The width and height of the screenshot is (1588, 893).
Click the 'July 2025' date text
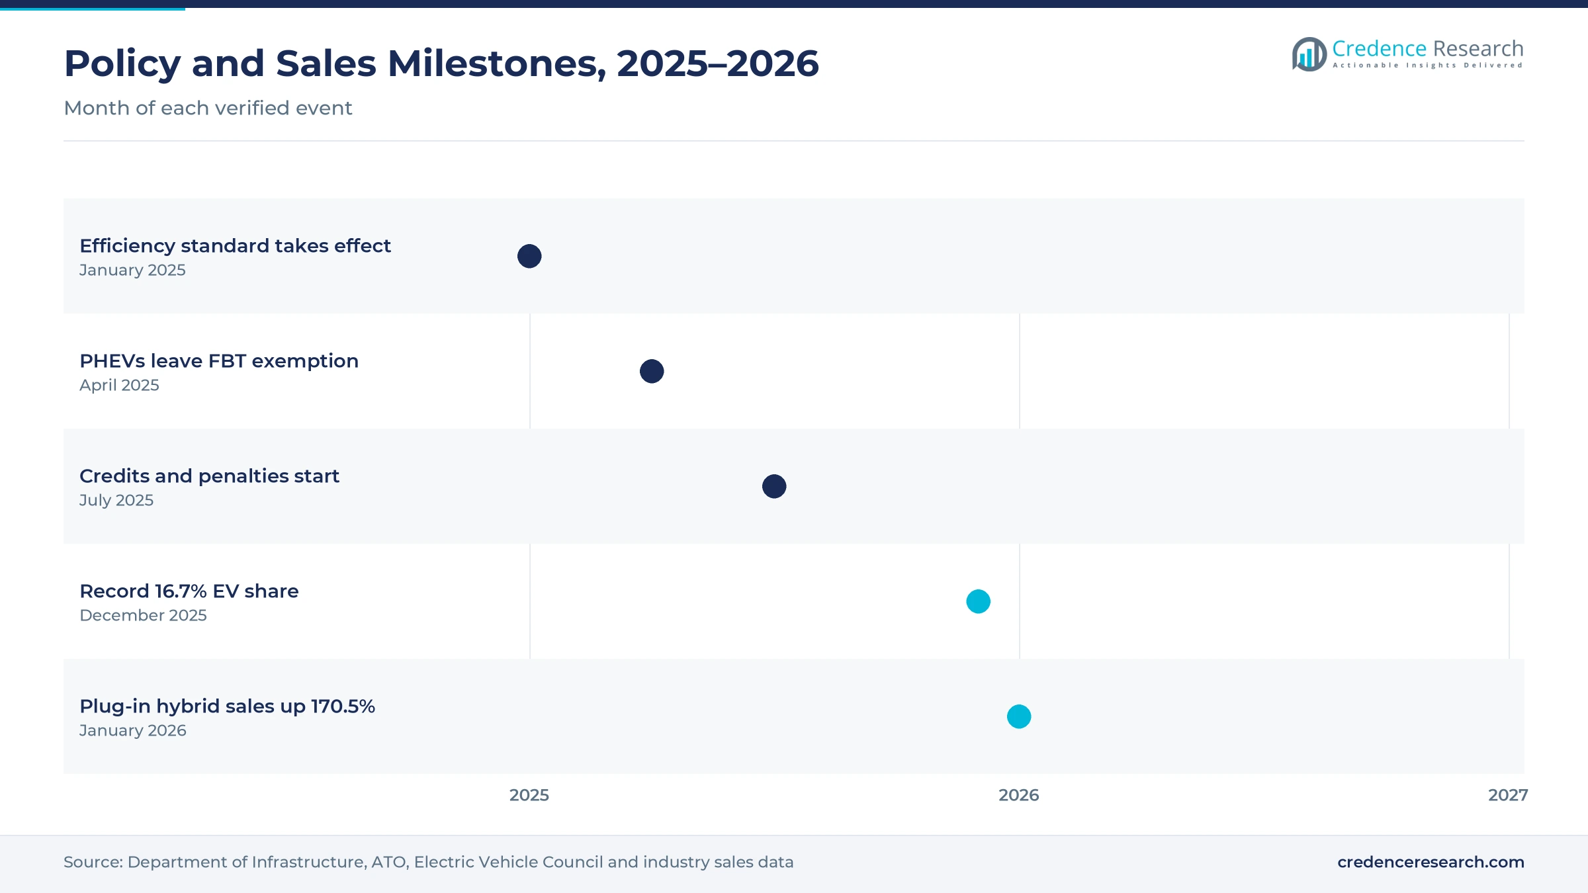pyautogui.click(x=116, y=501)
